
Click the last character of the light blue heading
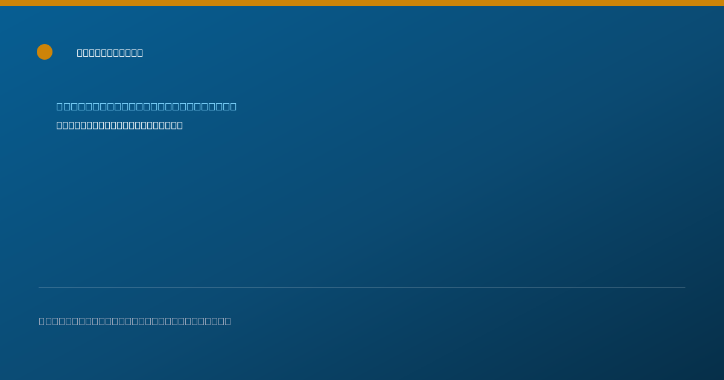(233, 106)
